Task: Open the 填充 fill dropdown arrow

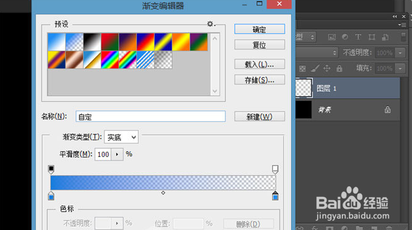Action: tap(400, 69)
